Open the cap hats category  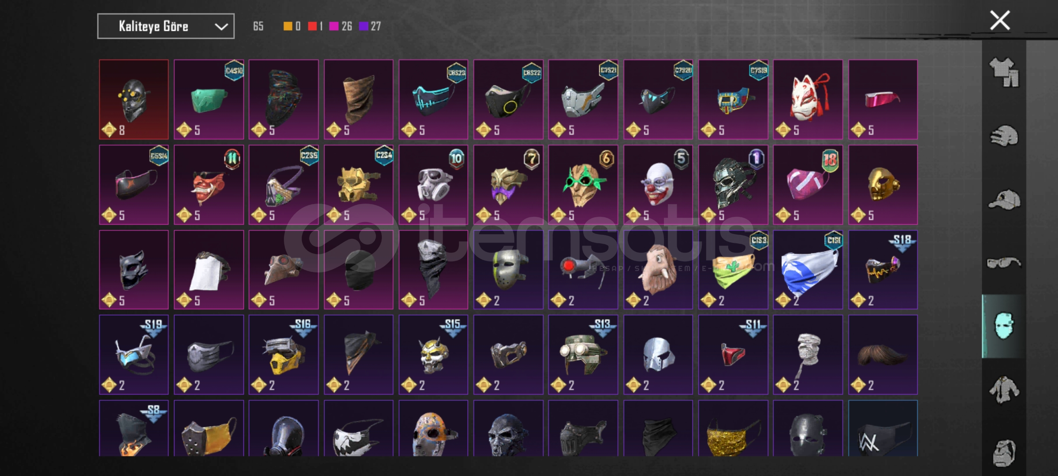[x=1004, y=200]
